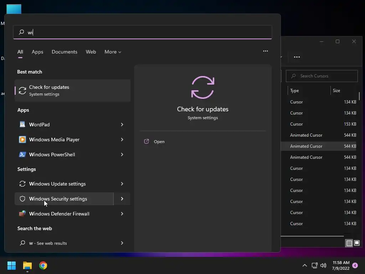This screenshot has height=274, width=365.
Task: Open the network status tray icon
Action: (x=314, y=265)
